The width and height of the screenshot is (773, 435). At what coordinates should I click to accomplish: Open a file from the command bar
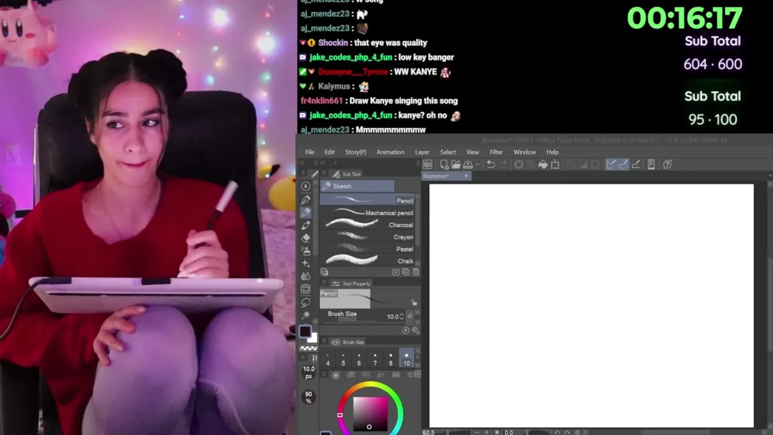456,164
